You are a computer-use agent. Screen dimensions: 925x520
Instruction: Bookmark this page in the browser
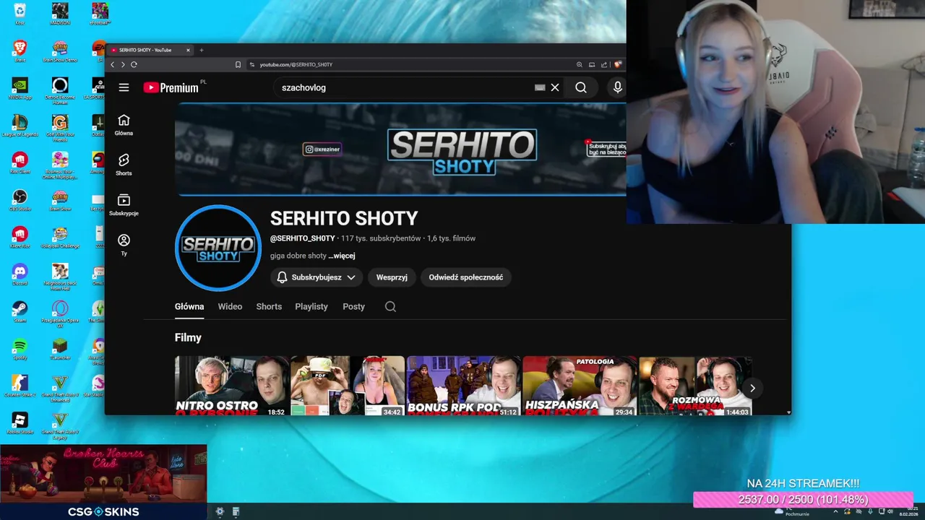[x=238, y=64]
